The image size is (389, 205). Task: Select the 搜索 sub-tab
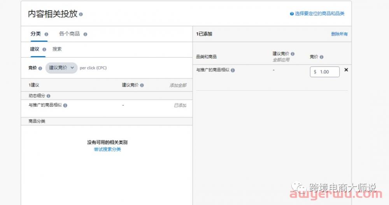(57, 49)
